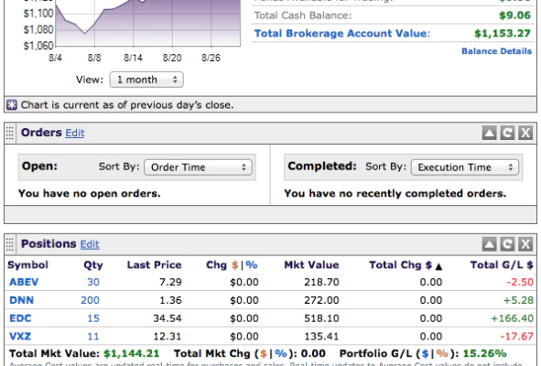Select DNN total gain +5.28

point(518,300)
